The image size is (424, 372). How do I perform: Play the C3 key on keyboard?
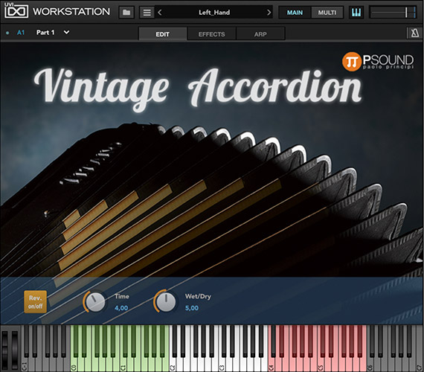pos(222,364)
